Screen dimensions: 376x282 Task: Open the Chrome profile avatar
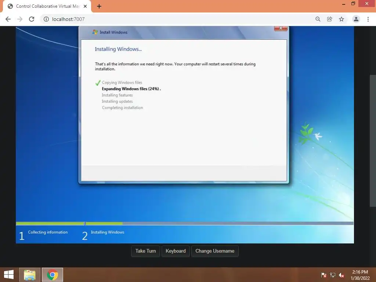click(x=356, y=19)
